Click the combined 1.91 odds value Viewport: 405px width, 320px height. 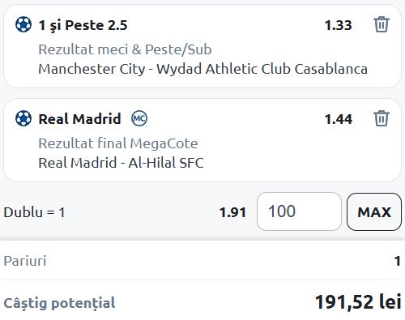pos(232,212)
